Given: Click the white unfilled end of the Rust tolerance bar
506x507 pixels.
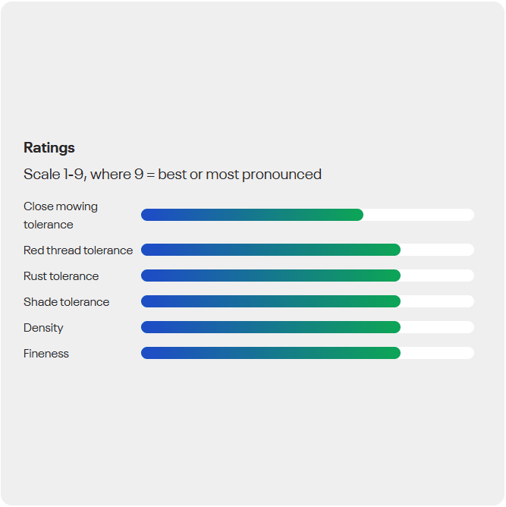Looking at the screenshot, I should [437, 276].
